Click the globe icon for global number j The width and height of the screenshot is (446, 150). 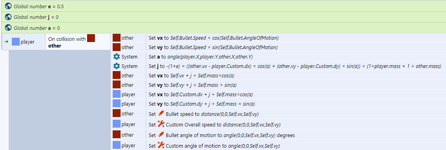8,17
